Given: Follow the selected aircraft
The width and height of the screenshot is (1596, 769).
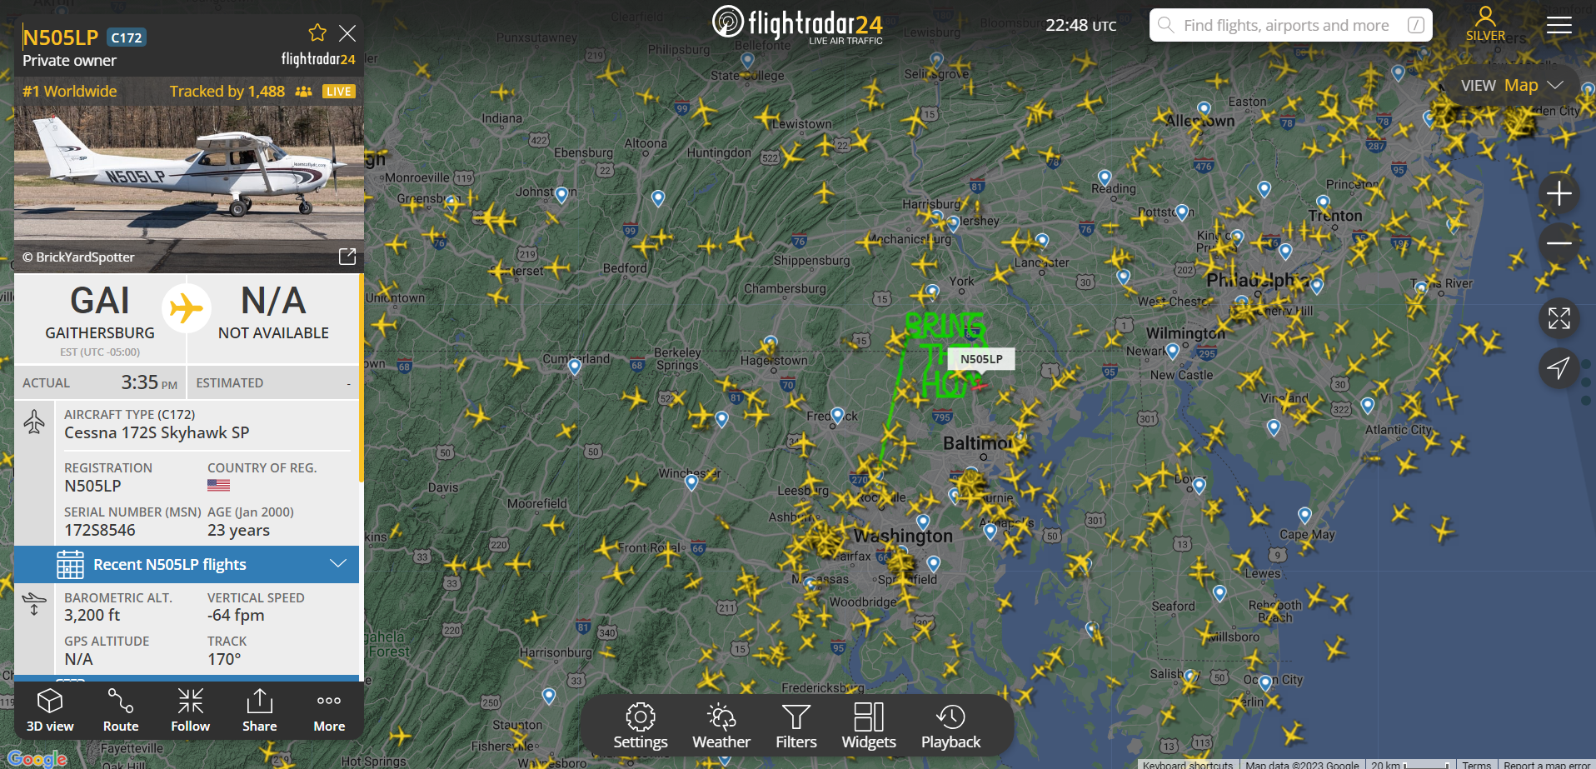Looking at the screenshot, I should click(x=191, y=711).
